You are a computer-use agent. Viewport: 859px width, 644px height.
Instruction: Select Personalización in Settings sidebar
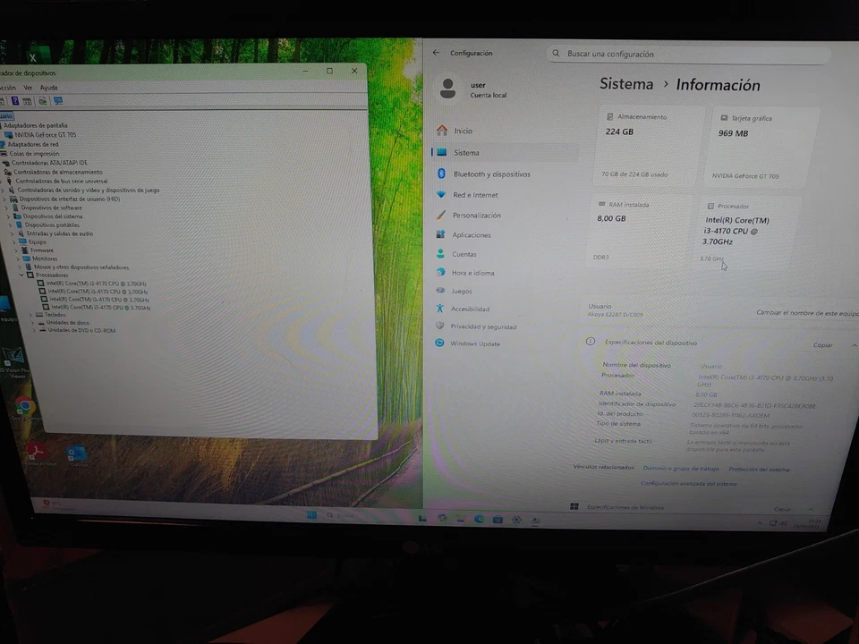476,215
